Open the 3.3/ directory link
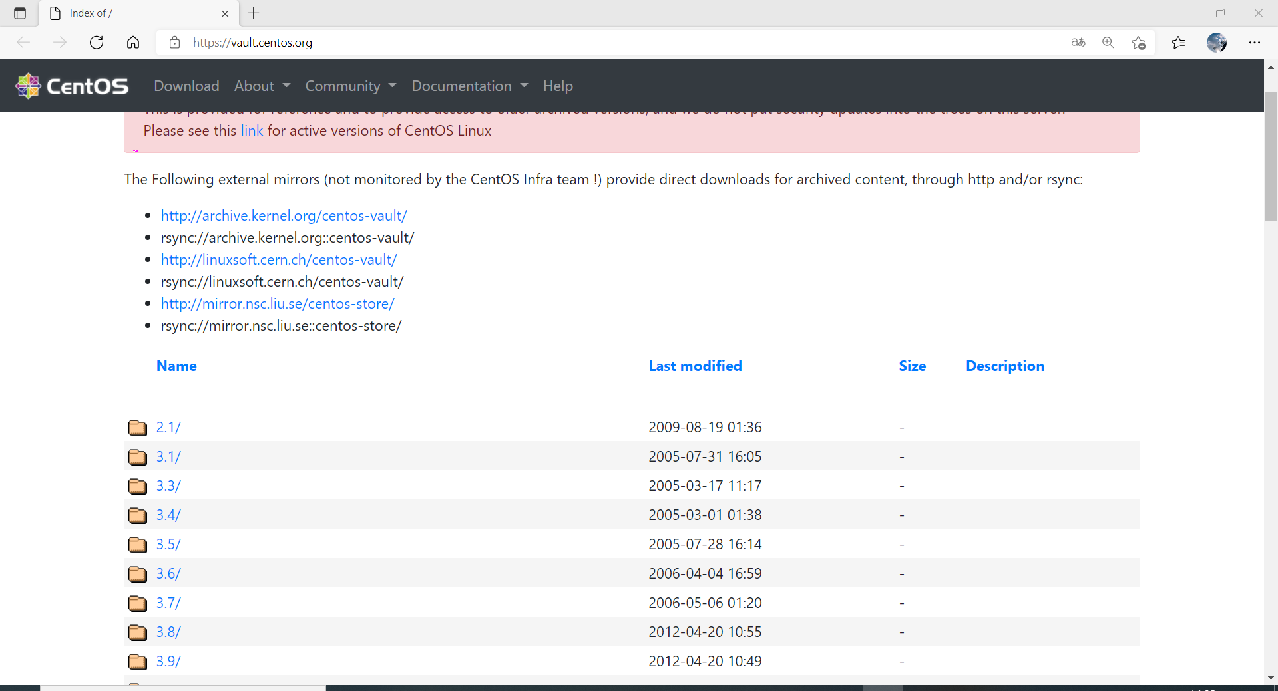The height and width of the screenshot is (691, 1278). click(168, 485)
